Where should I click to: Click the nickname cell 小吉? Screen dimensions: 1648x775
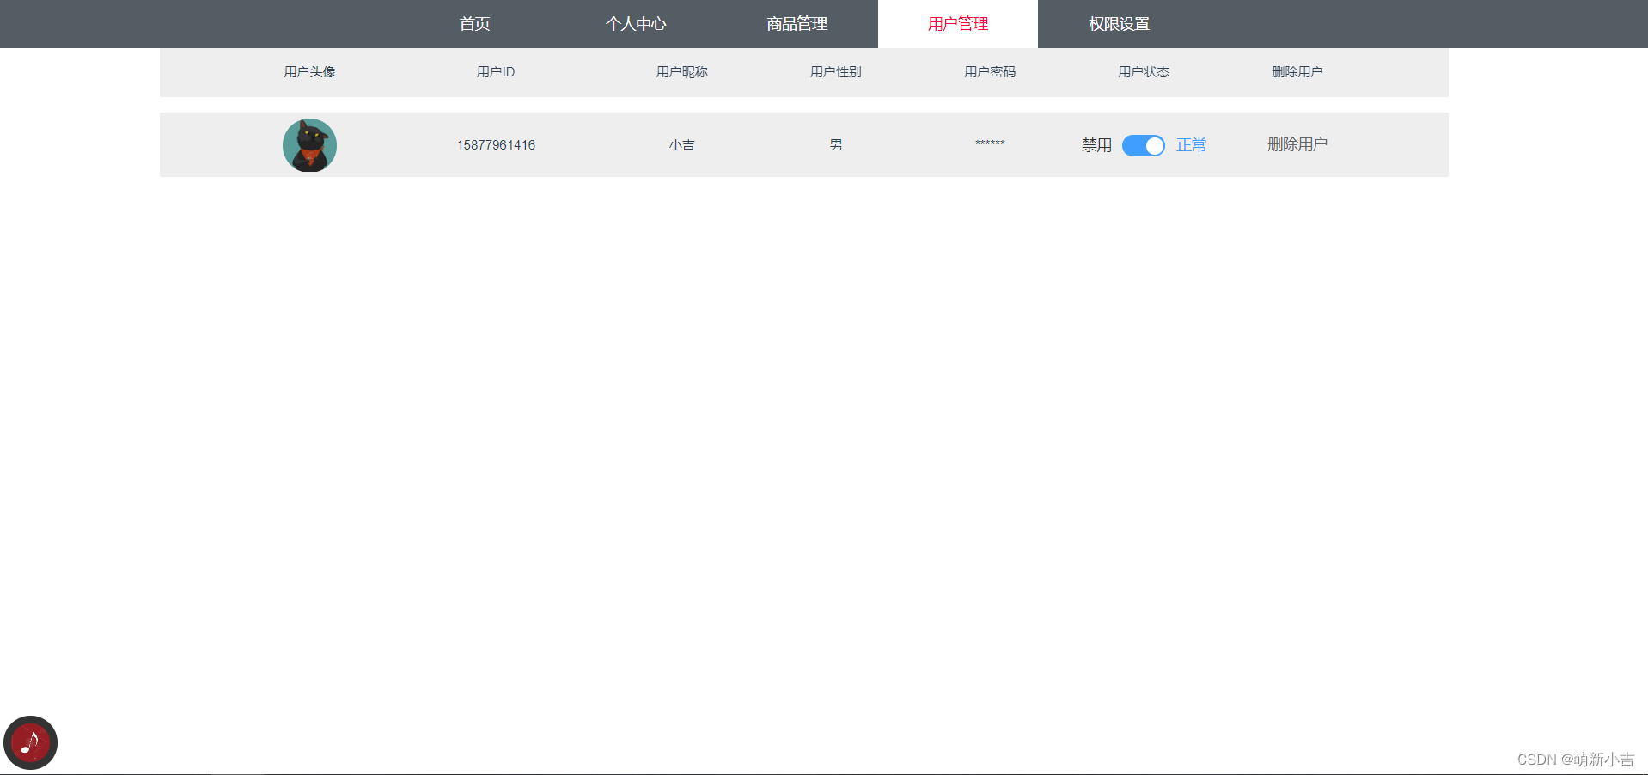click(x=682, y=145)
